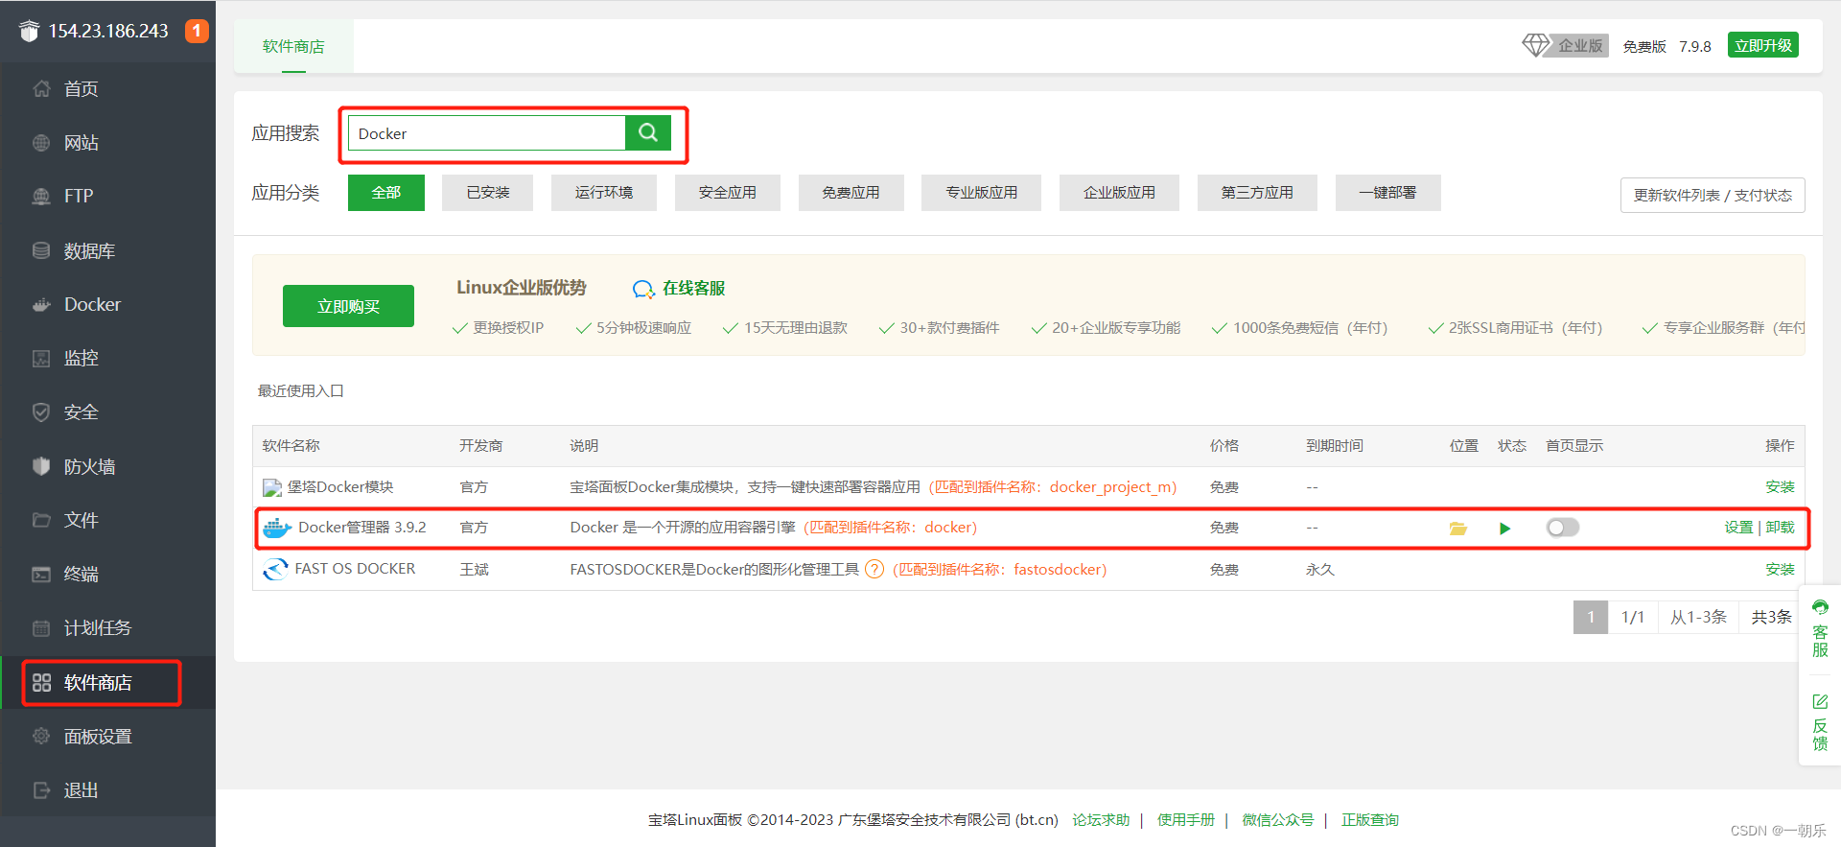Open 微信公众号 footer link
The height and width of the screenshot is (847, 1841).
click(x=1278, y=820)
